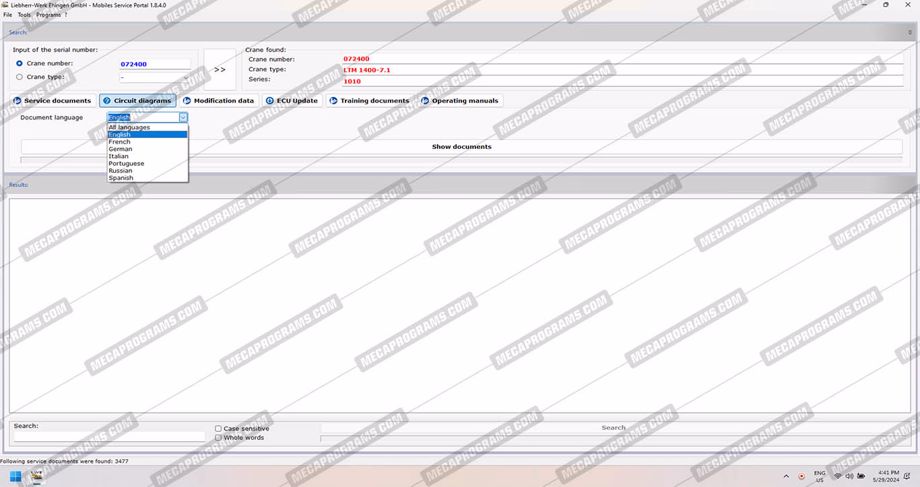Select French as document language
This screenshot has height=487, width=920.
click(147, 142)
